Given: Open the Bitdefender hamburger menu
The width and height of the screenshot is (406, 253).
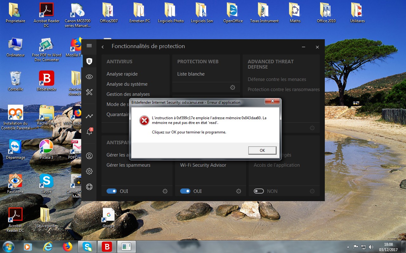Looking at the screenshot, I should coord(89,46).
